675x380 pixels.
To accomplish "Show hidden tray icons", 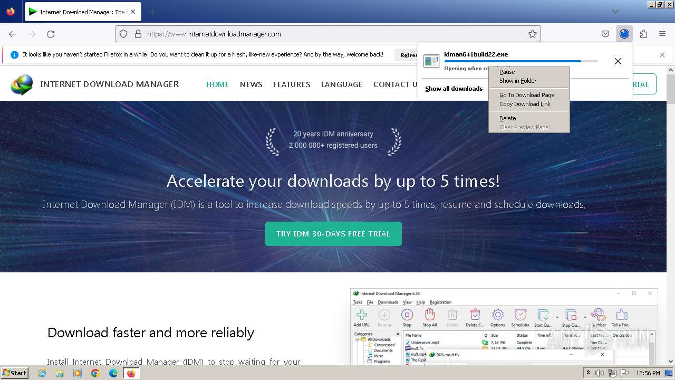I will pyautogui.click(x=588, y=373).
